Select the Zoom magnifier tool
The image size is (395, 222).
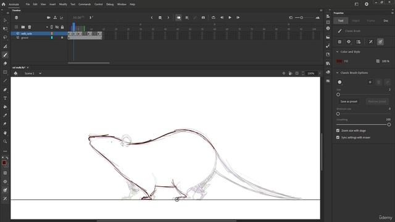(5, 141)
